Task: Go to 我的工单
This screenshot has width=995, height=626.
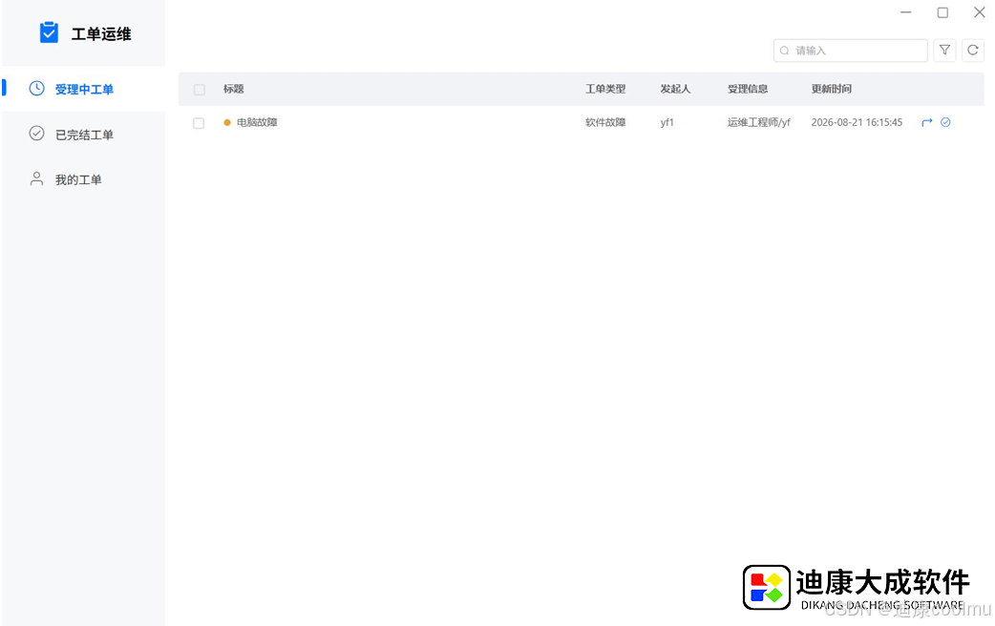Action: coord(83,179)
